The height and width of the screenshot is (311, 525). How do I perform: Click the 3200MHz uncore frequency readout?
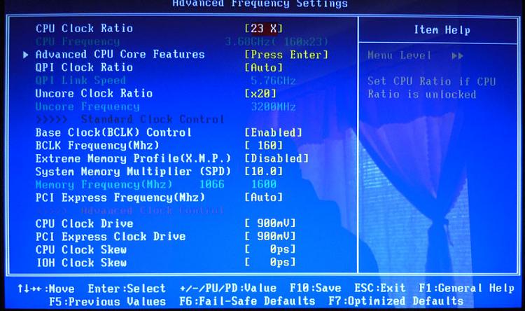click(x=273, y=107)
